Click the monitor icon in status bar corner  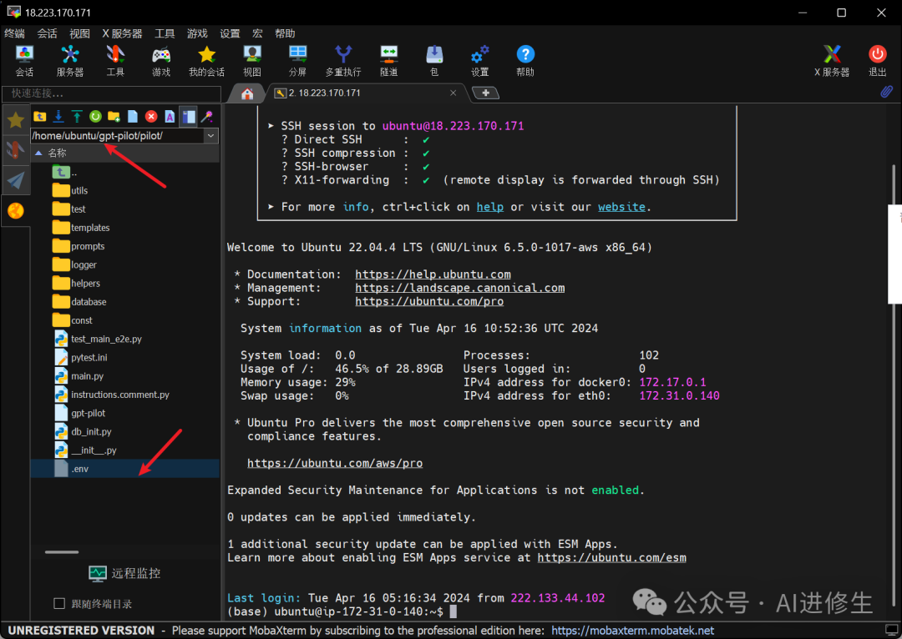coord(892,631)
